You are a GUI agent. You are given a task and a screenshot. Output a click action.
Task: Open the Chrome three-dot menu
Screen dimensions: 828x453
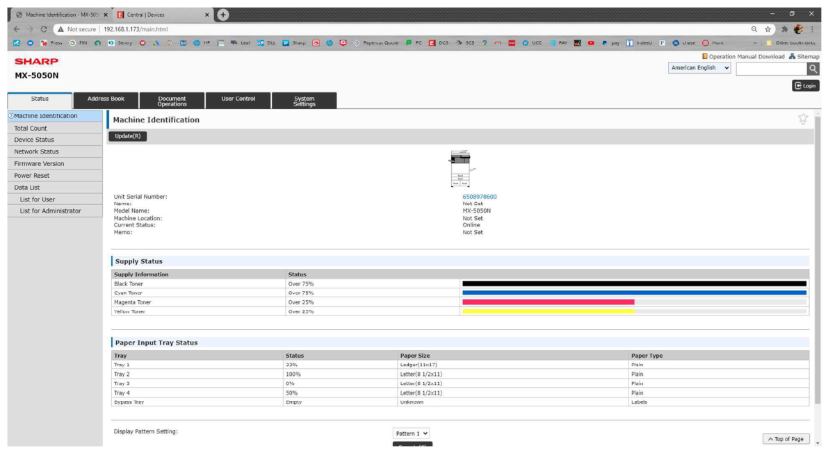[x=812, y=30]
